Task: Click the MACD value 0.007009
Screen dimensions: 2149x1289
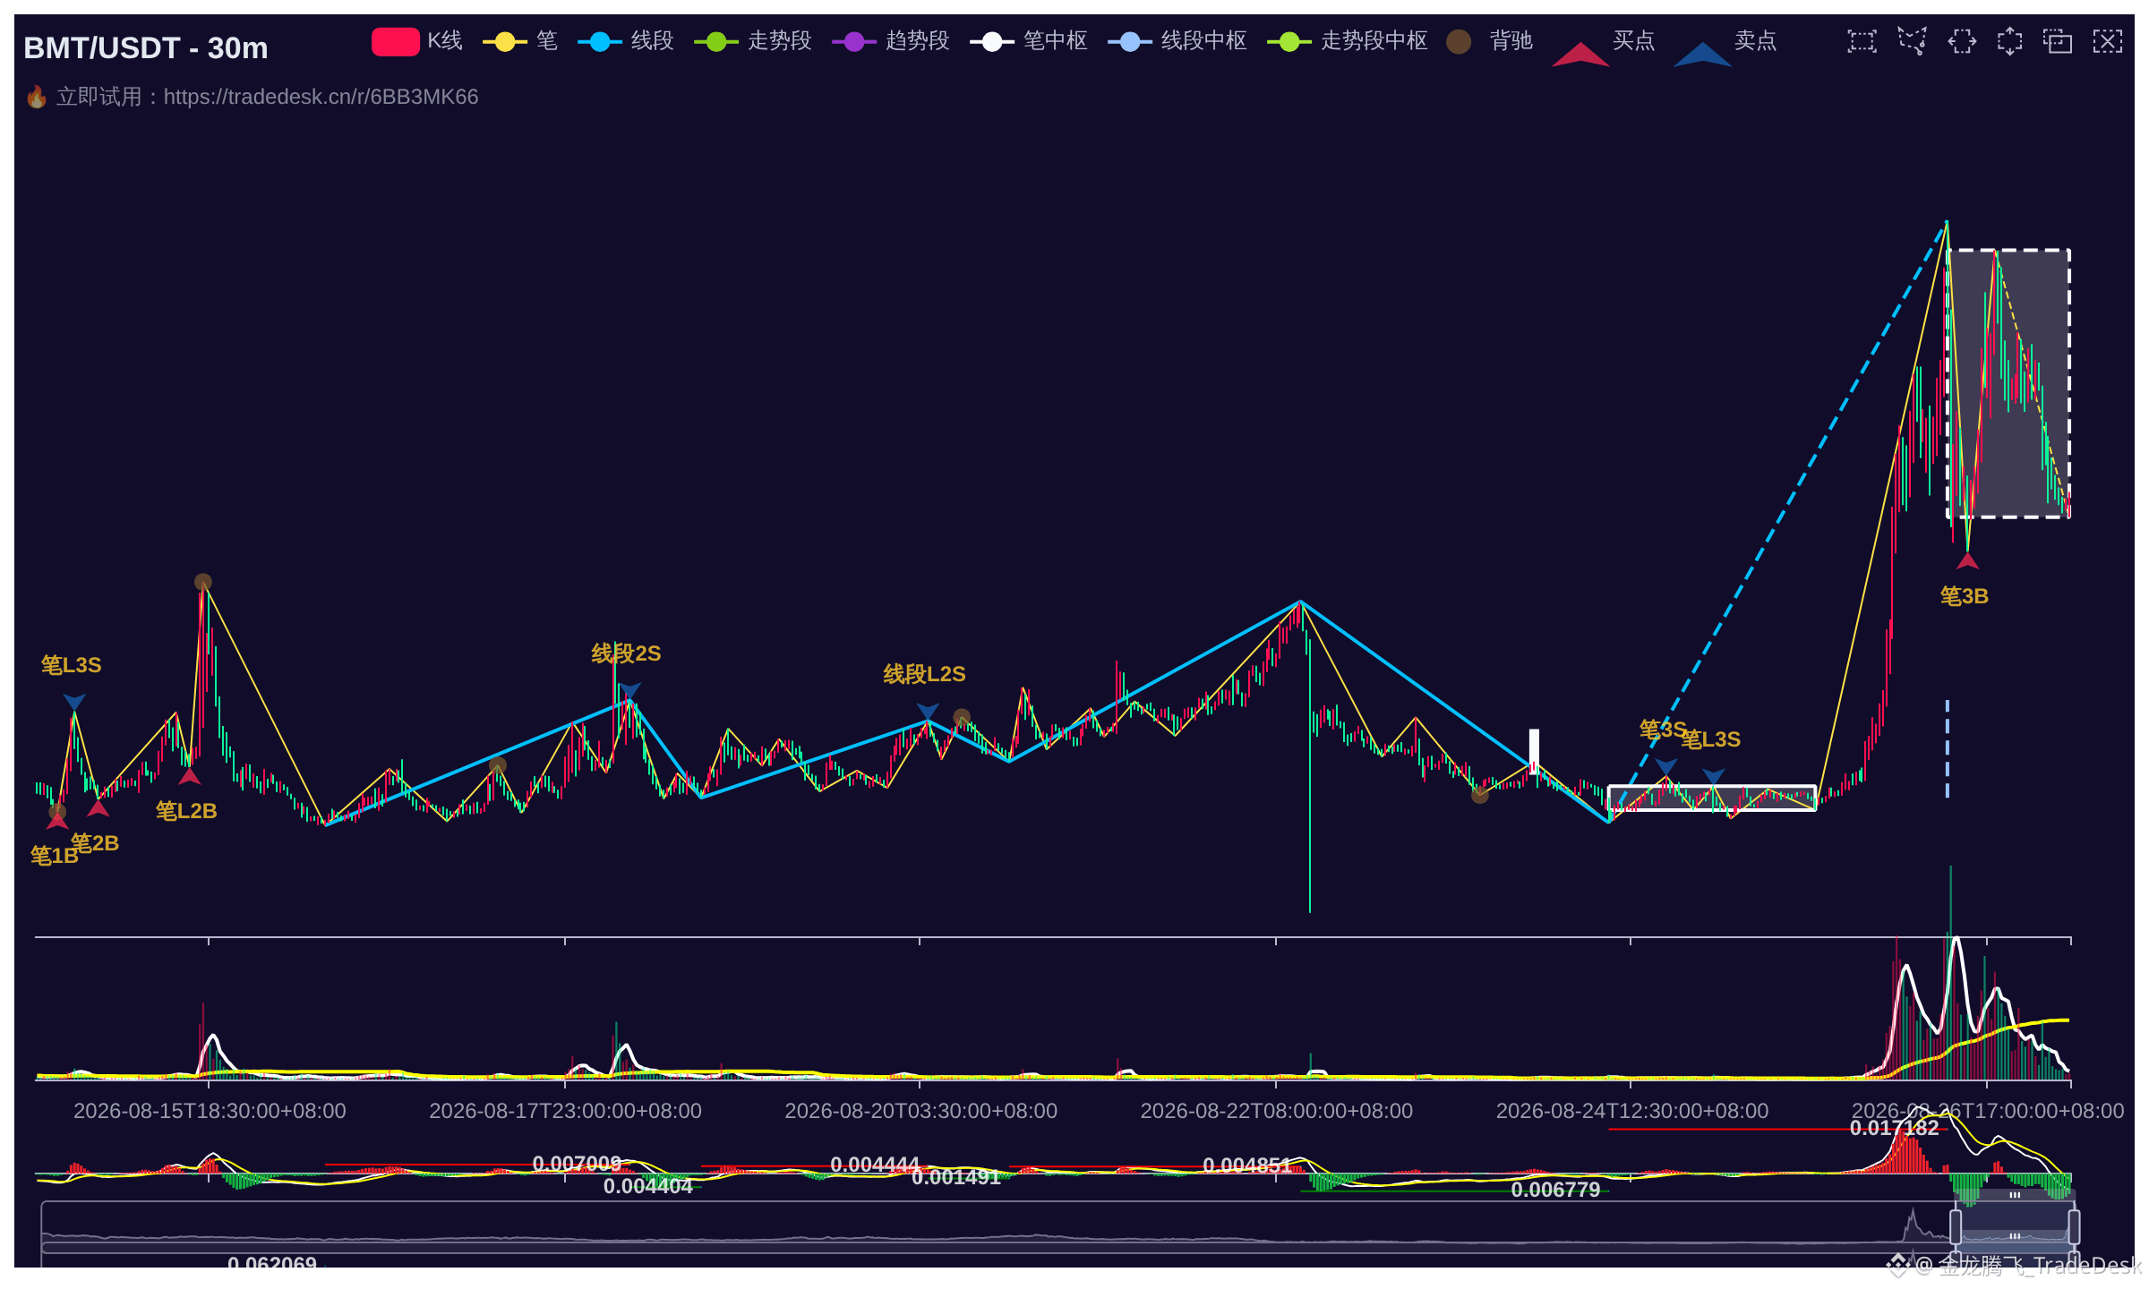Action: [577, 1164]
